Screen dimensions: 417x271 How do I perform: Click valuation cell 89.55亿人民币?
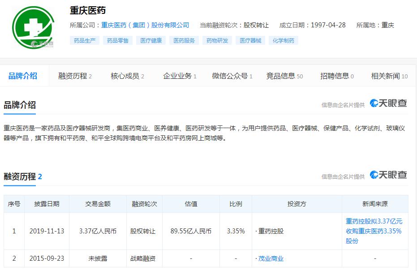(x=191, y=231)
